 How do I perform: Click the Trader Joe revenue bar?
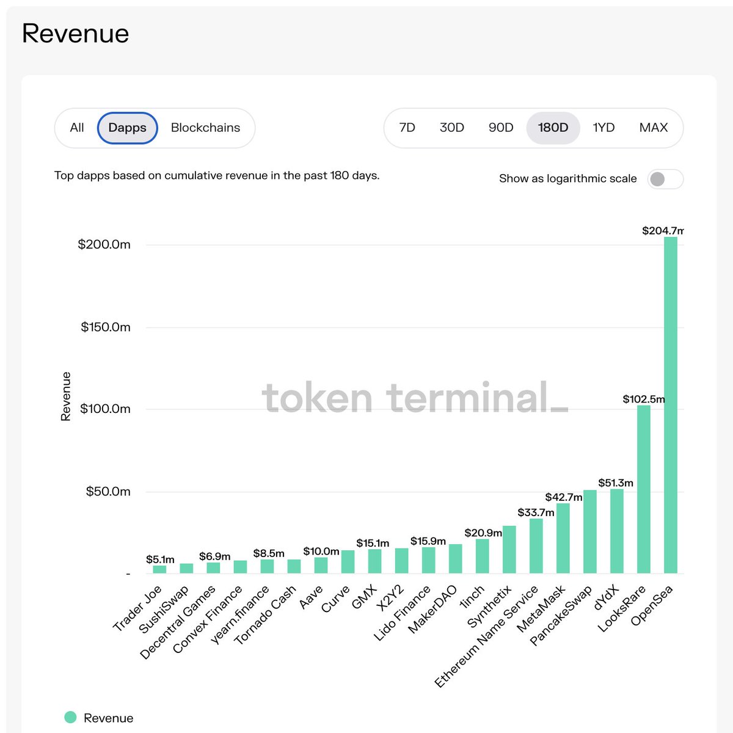(160, 569)
